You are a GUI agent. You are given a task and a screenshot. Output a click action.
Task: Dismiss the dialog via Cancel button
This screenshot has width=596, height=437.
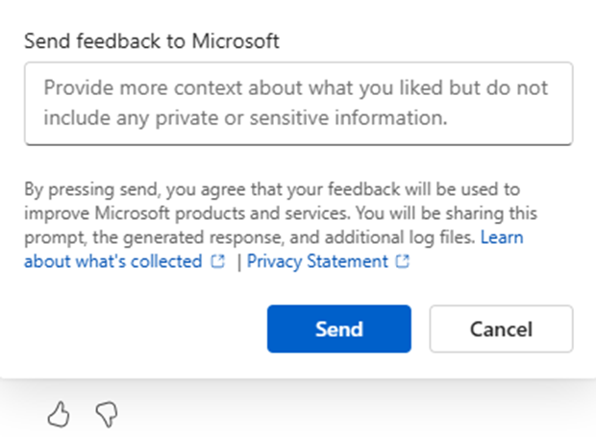pyautogui.click(x=501, y=329)
